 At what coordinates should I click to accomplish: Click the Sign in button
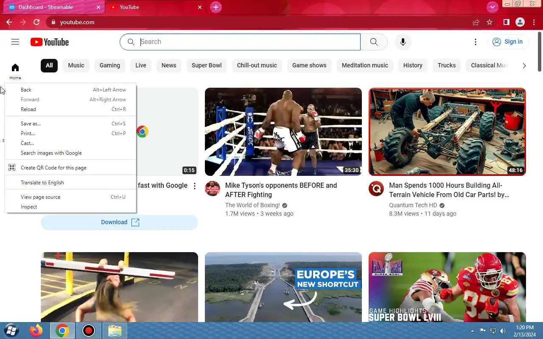508,42
